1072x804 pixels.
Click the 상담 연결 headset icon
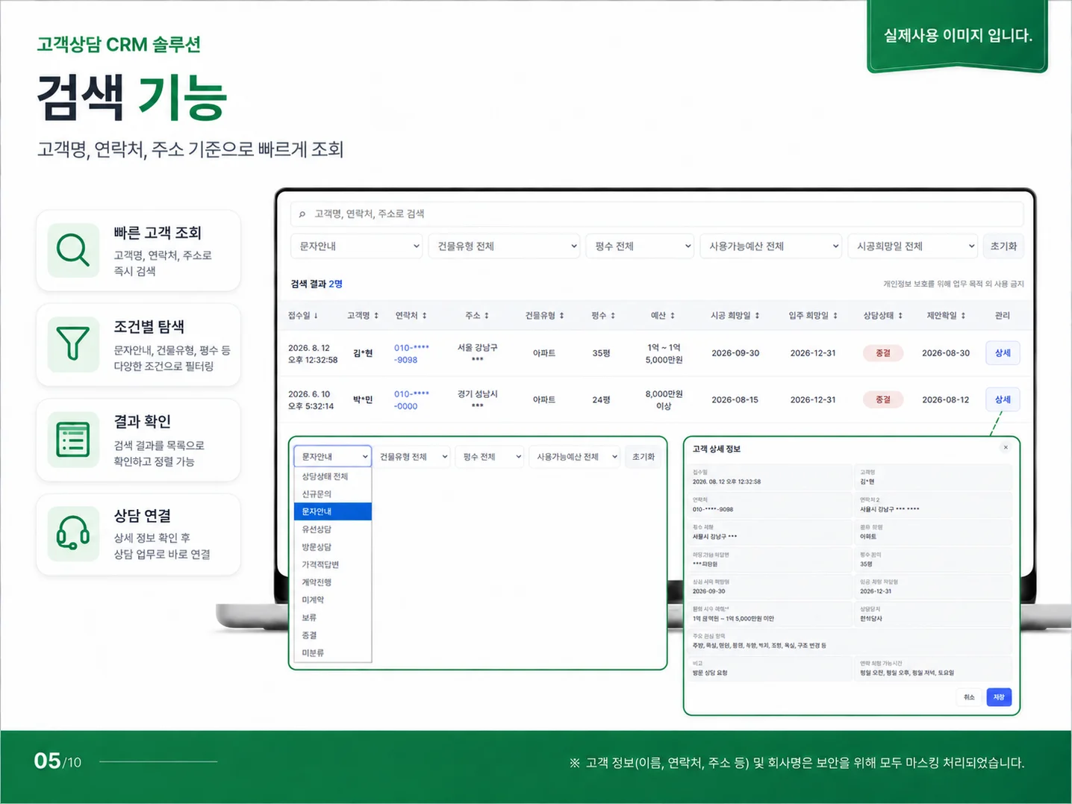[x=73, y=534]
